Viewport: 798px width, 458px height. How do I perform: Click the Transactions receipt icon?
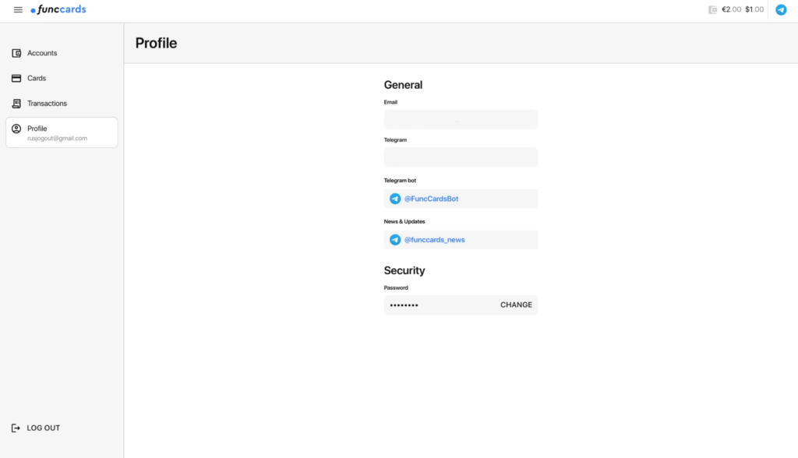click(16, 103)
